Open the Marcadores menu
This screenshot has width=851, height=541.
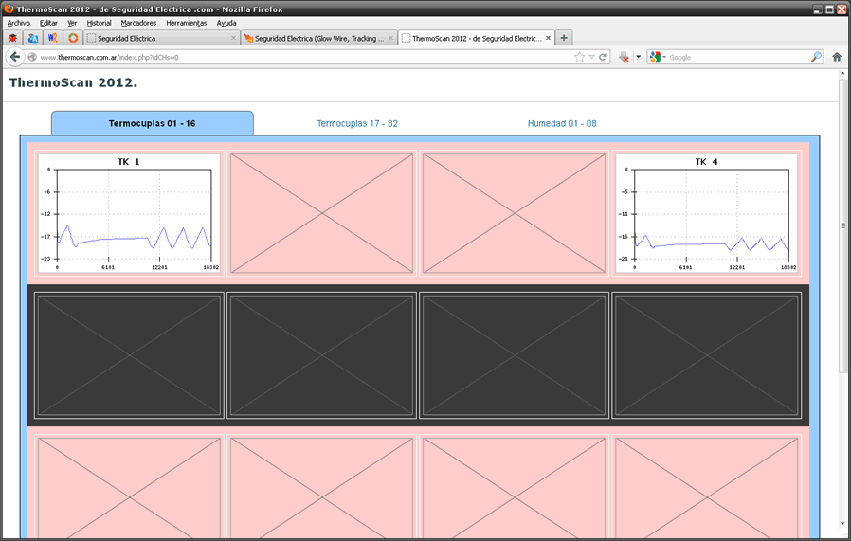pos(138,22)
